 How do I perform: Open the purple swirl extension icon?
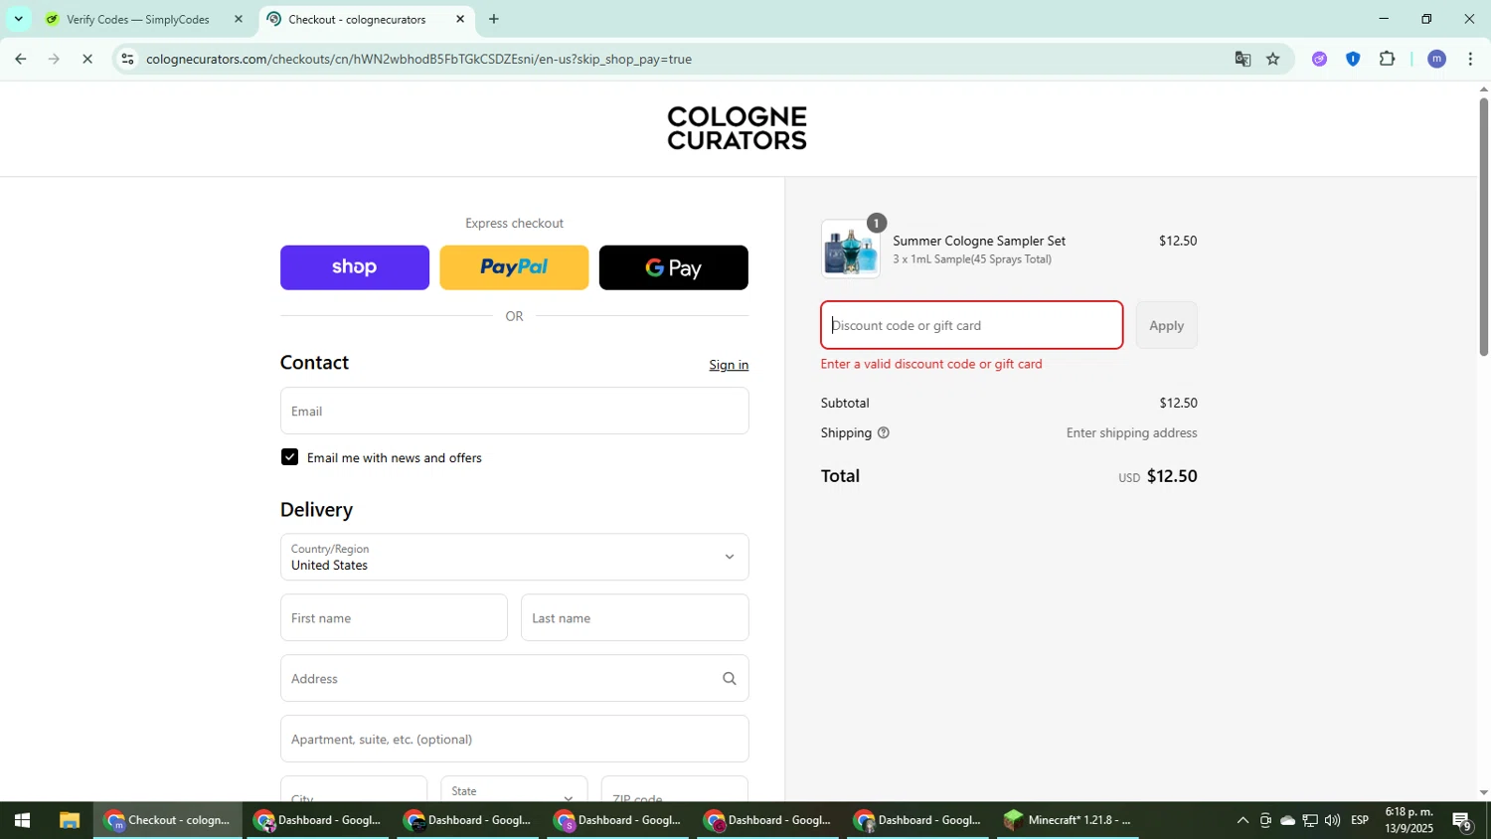click(x=1319, y=60)
